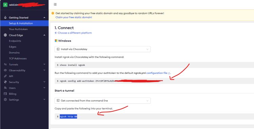Collapse the Cloud Edge section
The width and height of the screenshot is (254, 129).
[44, 35]
